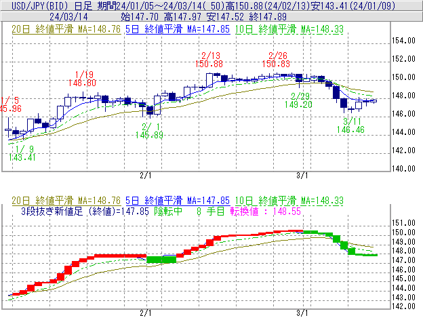This screenshot has height=322, width=423.
Task: Click the lower chart 5日 終値平滑 MA=147.85 legend
Action: click(x=178, y=201)
